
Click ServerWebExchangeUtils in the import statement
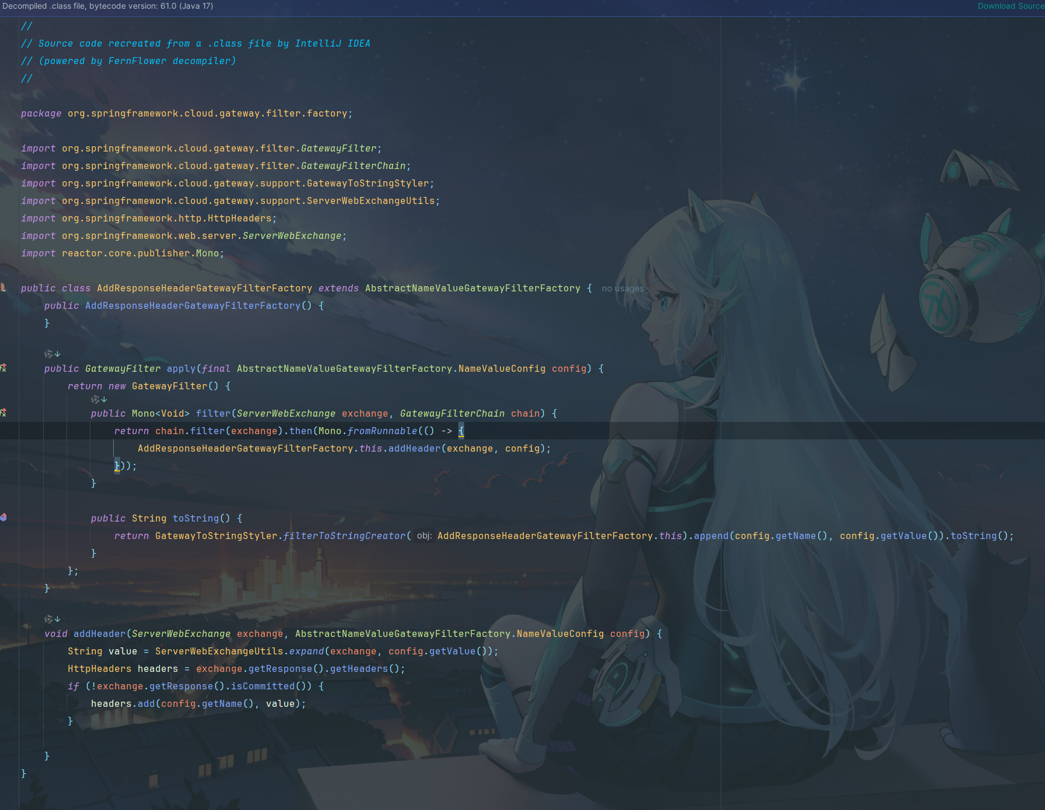pos(371,201)
